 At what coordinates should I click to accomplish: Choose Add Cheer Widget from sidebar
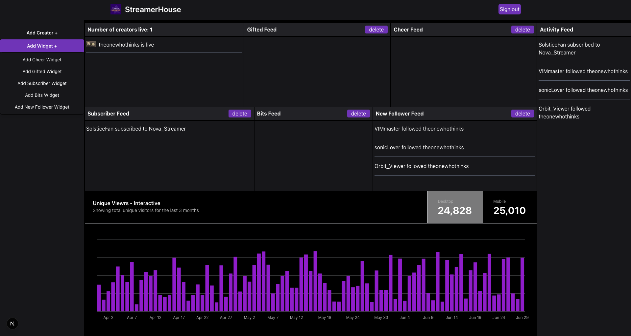(42, 60)
